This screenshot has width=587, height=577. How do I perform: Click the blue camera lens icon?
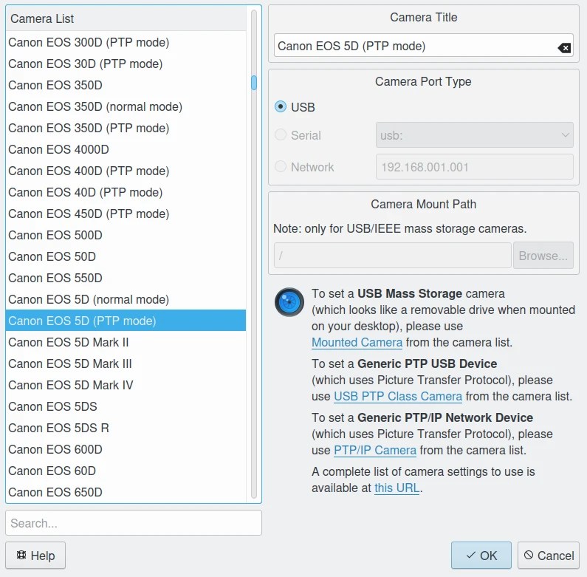point(289,303)
